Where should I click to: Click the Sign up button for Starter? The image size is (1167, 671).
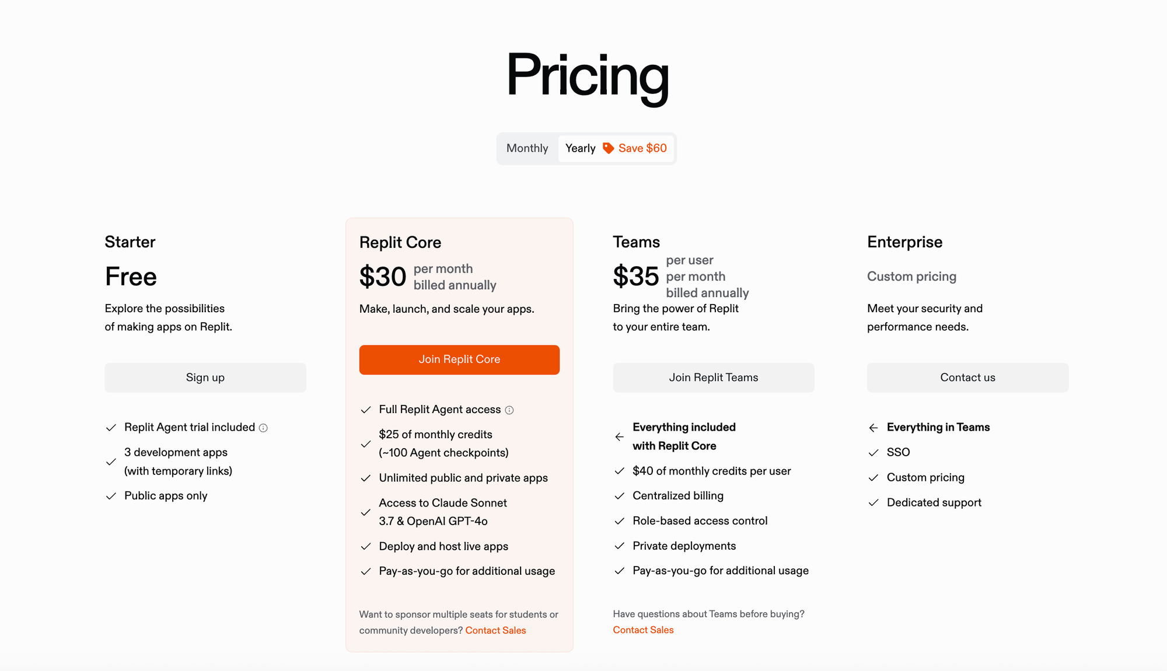click(x=205, y=377)
